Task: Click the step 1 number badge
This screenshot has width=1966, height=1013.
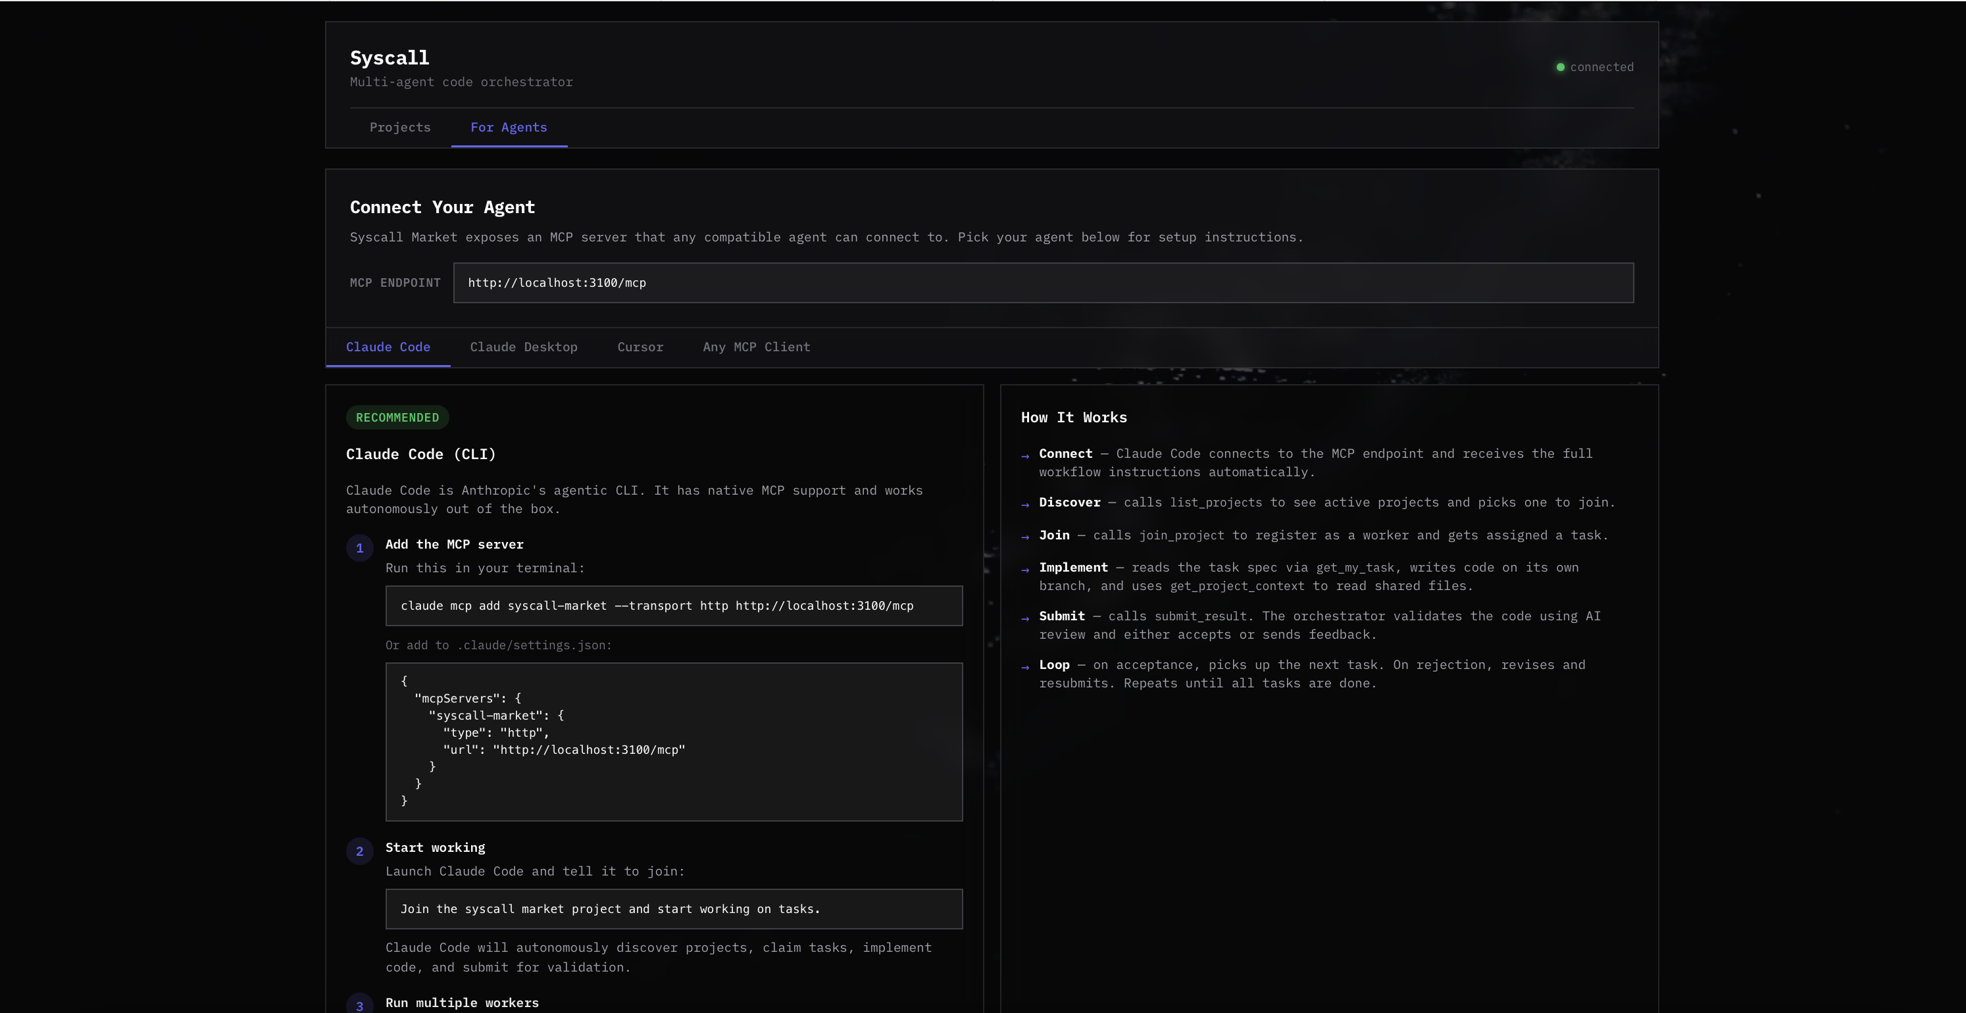Action: coord(359,548)
